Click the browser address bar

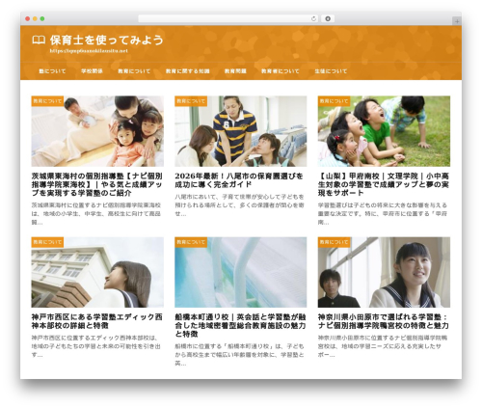point(228,18)
